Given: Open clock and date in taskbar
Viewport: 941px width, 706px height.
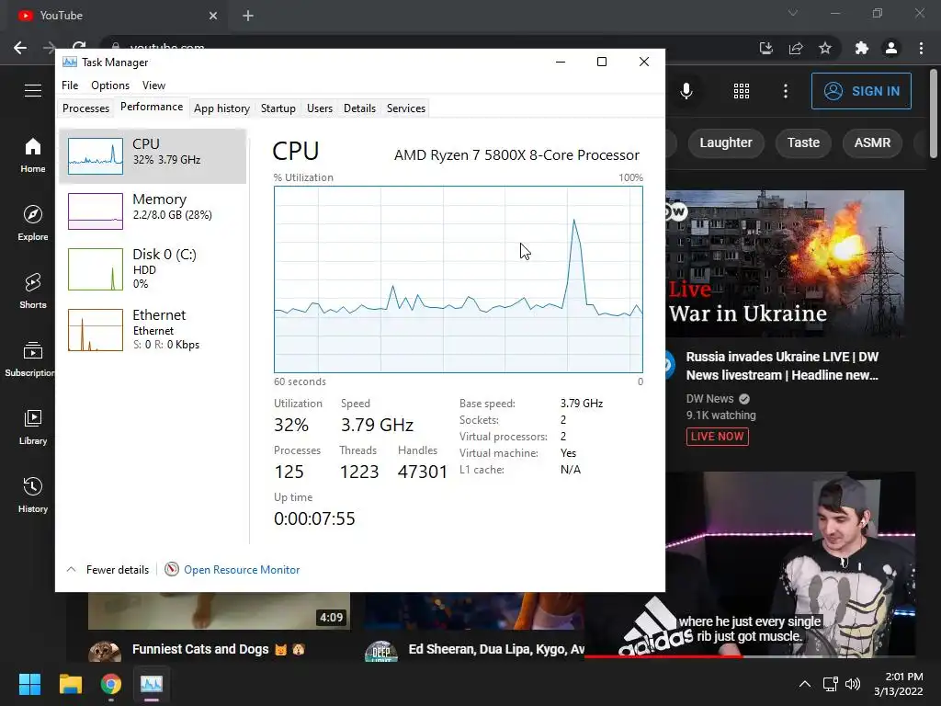Looking at the screenshot, I should [899, 684].
